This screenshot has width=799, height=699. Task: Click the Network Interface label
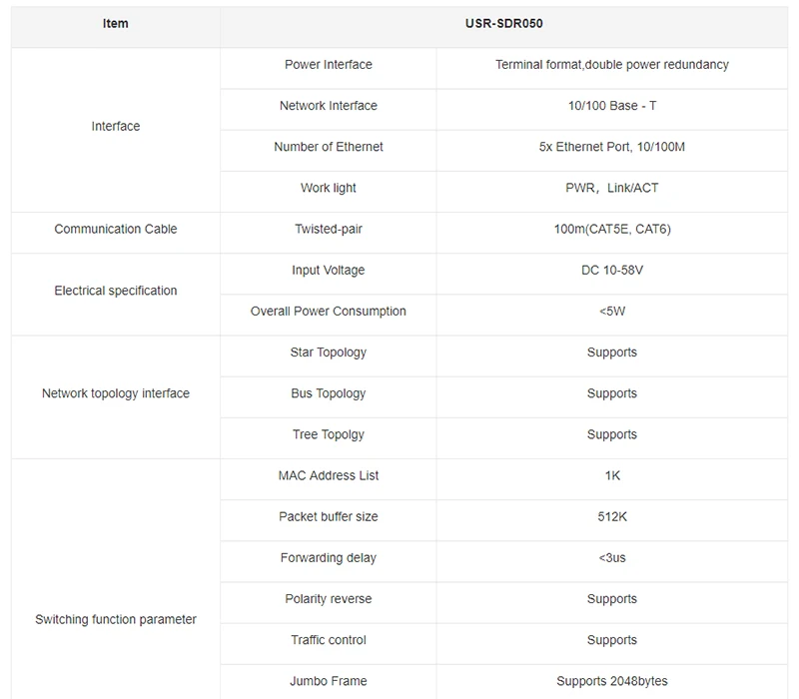click(329, 106)
